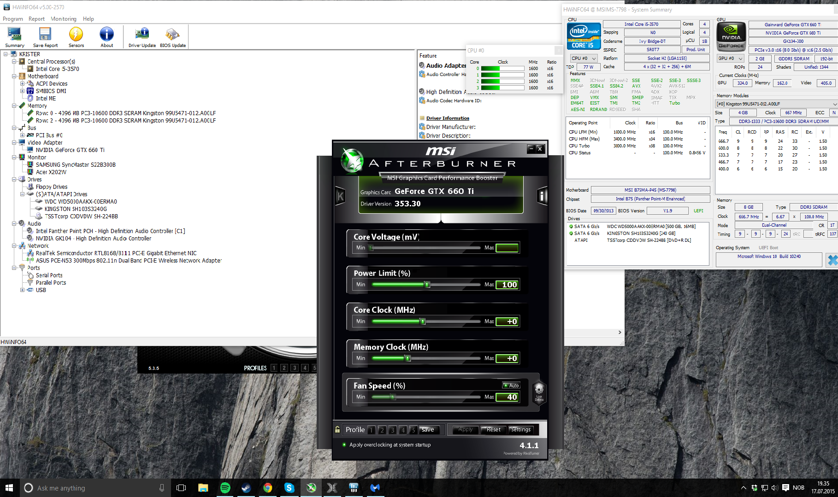The height and width of the screenshot is (497, 838).
Task: Open Google Chrome from the taskbar
Action: pos(268,488)
